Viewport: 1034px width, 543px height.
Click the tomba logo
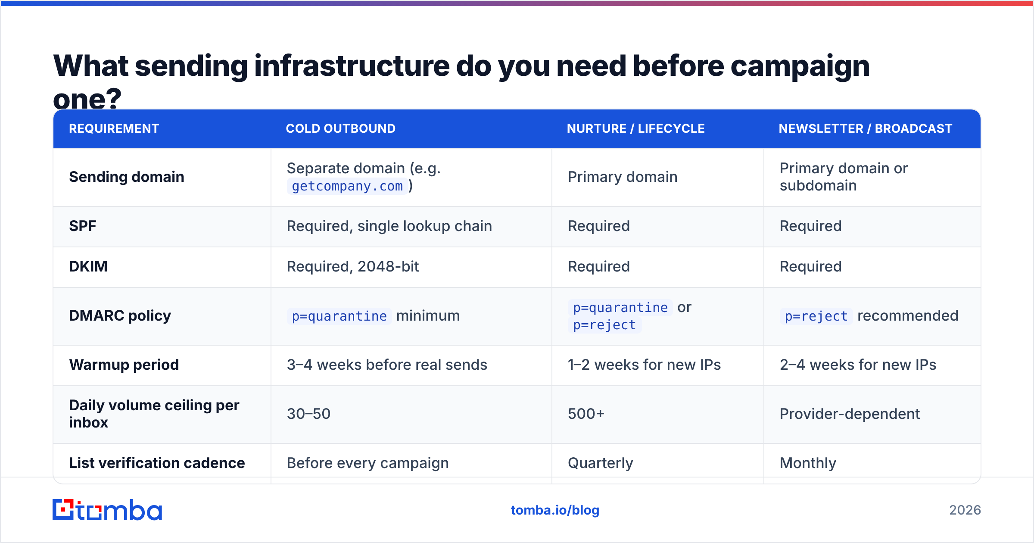click(x=107, y=510)
